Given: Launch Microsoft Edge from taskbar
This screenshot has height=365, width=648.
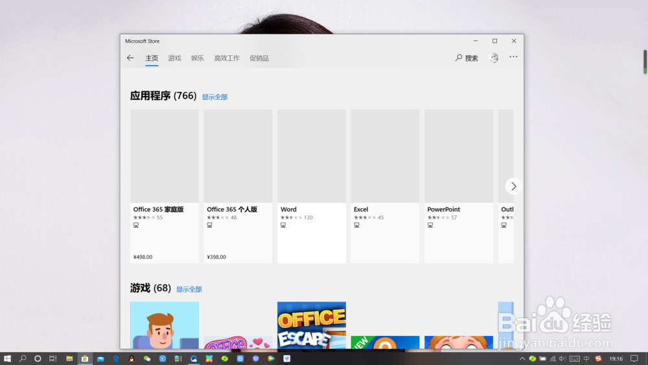Looking at the screenshot, I should click(116, 359).
